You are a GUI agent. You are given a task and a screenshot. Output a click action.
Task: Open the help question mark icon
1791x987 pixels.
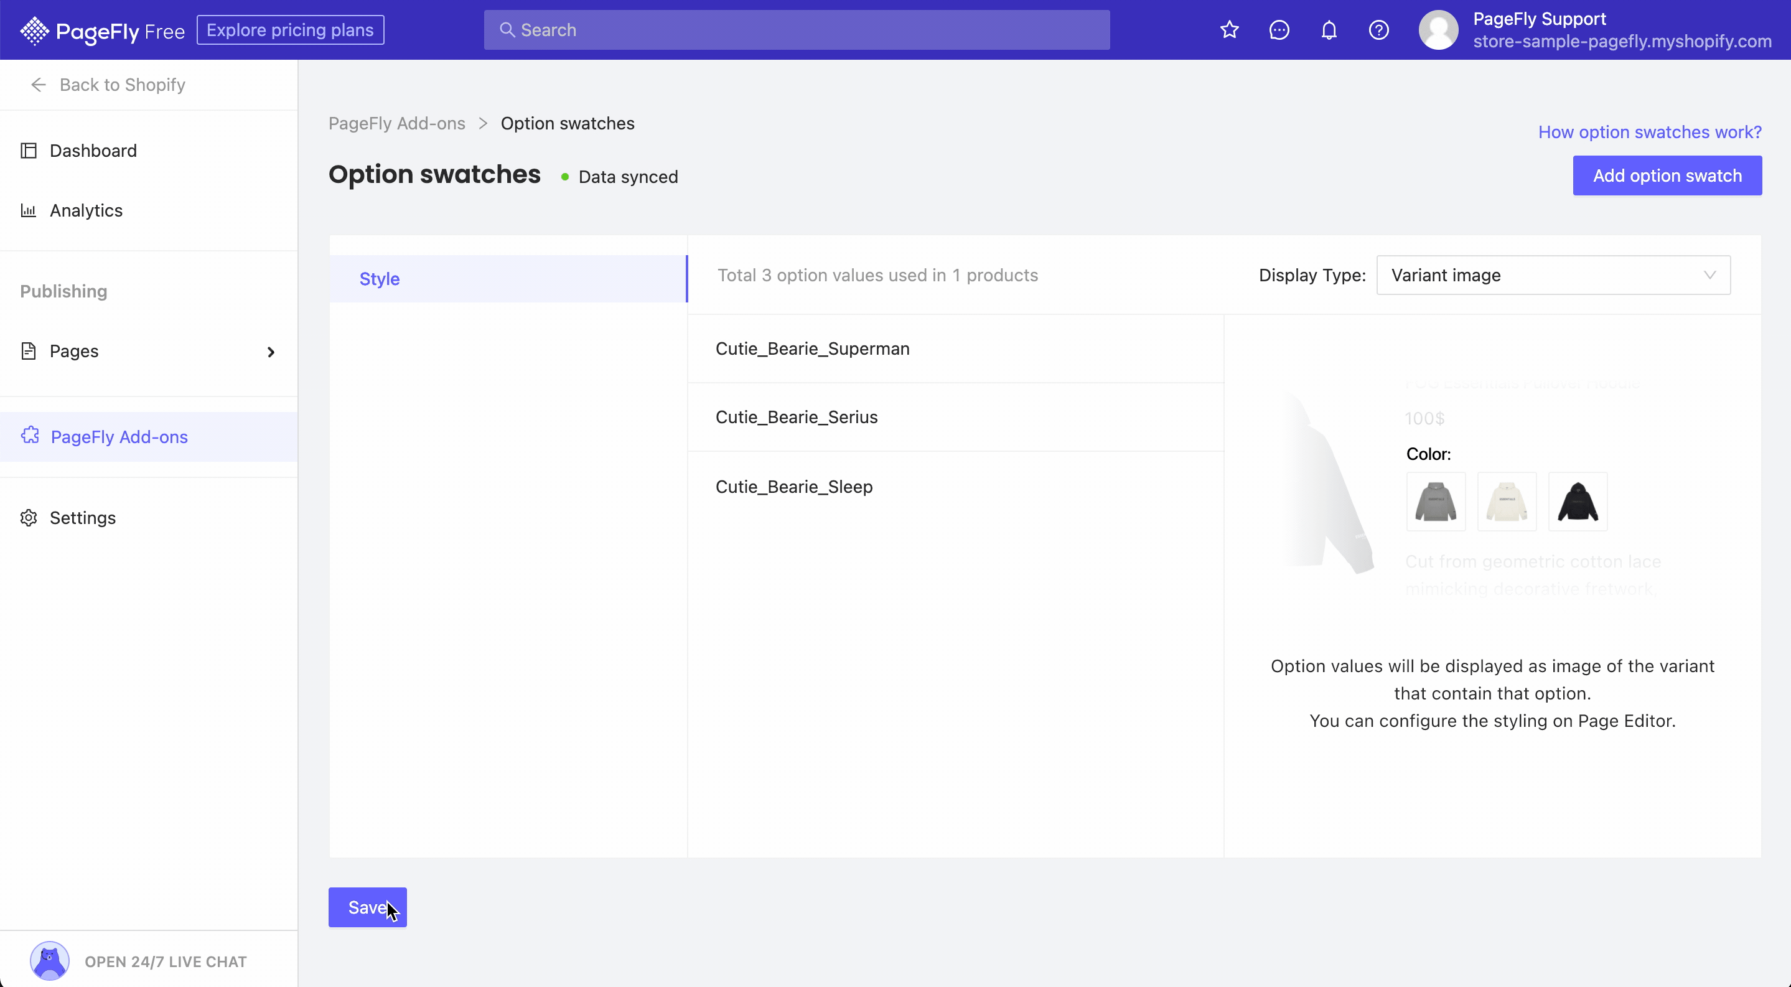pos(1378,30)
